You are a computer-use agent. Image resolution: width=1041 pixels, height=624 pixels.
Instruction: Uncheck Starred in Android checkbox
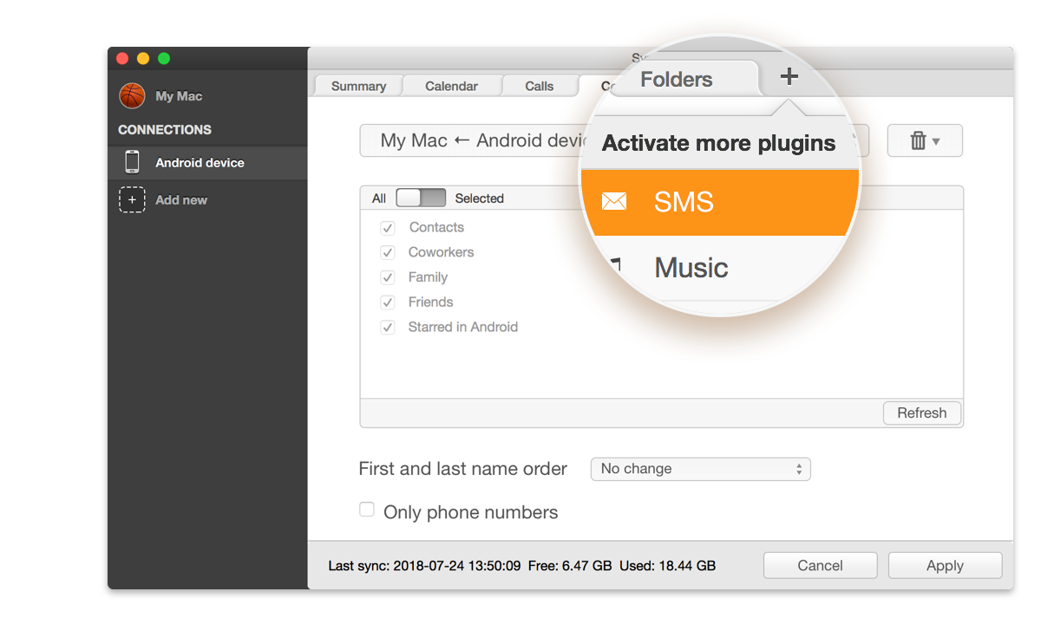(388, 328)
